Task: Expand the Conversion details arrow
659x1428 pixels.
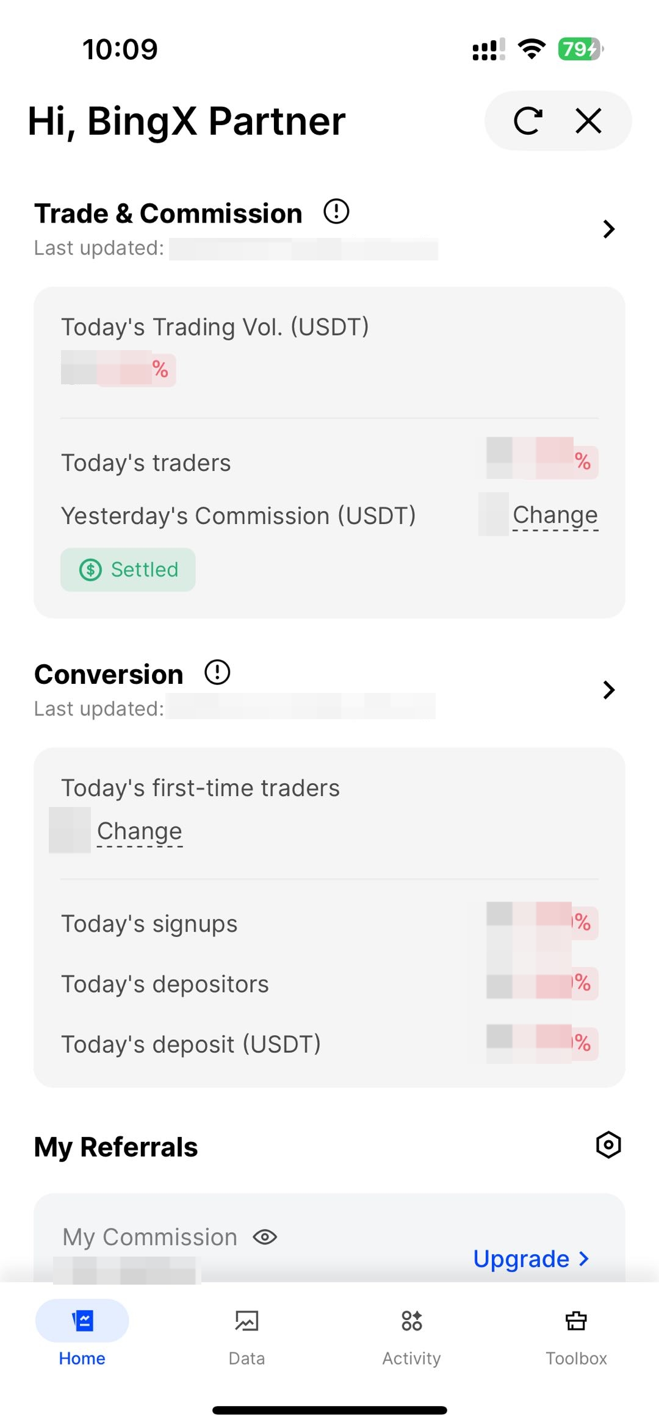Action: [608, 690]
